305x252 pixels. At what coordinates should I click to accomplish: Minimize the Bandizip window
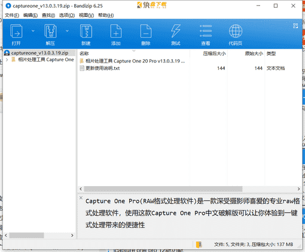[258, 6]
